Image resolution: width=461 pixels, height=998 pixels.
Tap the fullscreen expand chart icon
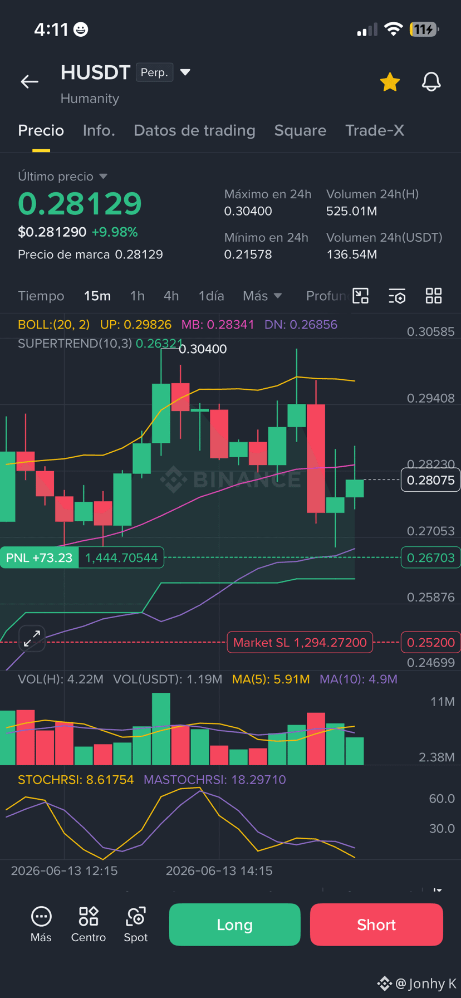point(32,638)
